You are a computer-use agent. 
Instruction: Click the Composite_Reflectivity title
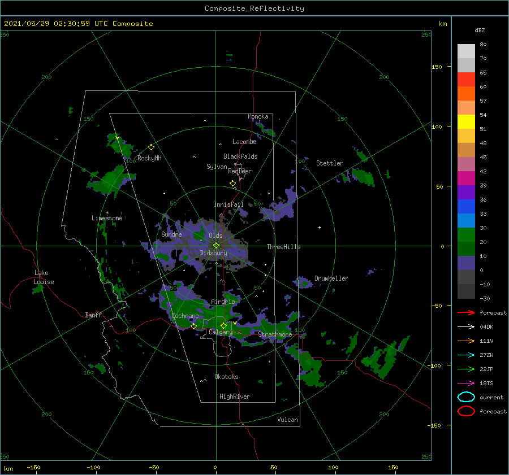click(255, 8)
